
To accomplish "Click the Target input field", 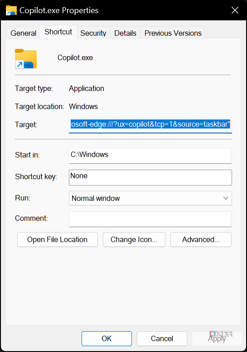I will click(x=150, y=125).
